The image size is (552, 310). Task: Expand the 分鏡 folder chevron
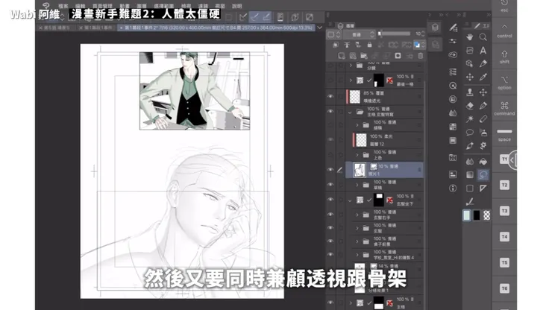[x=351, y=65]
